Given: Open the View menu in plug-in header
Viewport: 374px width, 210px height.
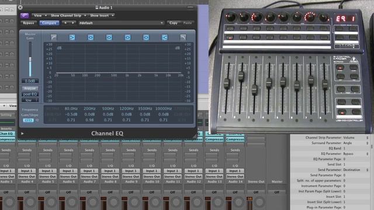Looking at the screenshot, I should (x=40, y=16).
